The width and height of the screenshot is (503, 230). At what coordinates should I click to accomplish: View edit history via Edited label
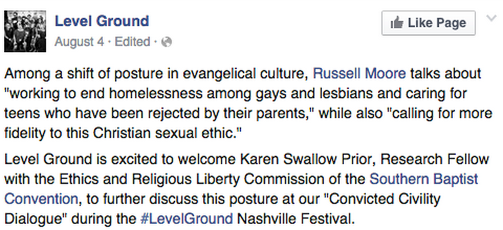(x=133, y=42)
